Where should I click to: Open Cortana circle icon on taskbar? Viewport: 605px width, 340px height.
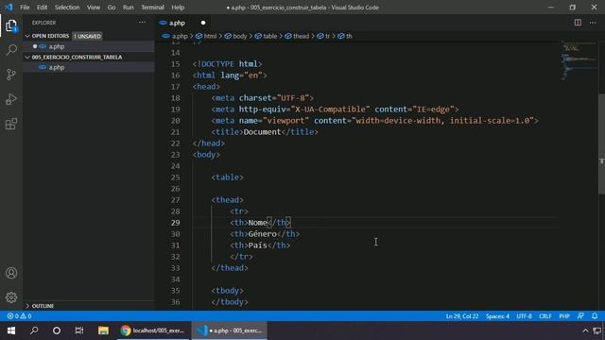[57, 331]
